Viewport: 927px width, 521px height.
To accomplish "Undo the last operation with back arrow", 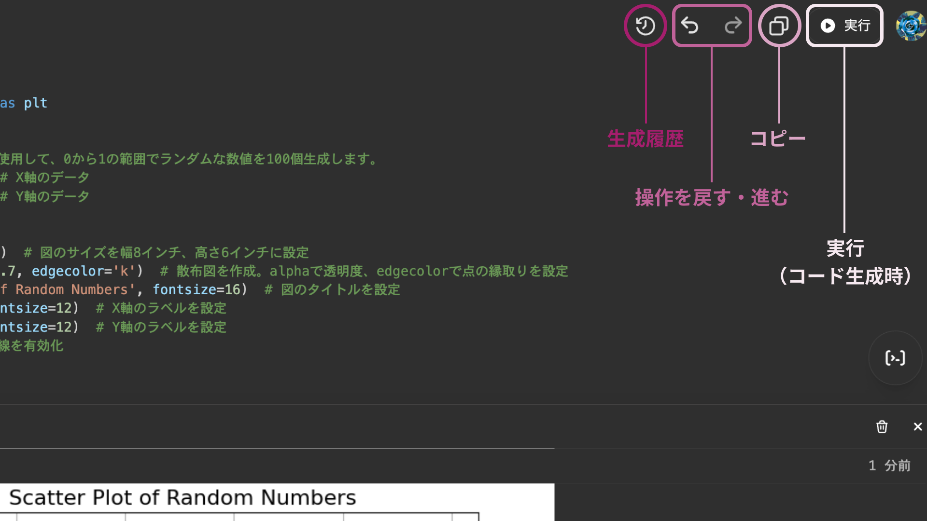I will (690, 26).
